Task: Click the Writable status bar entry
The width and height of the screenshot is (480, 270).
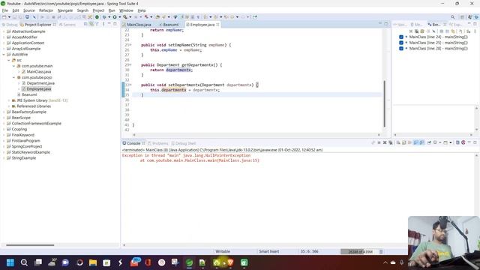Action: click(223, 252)
